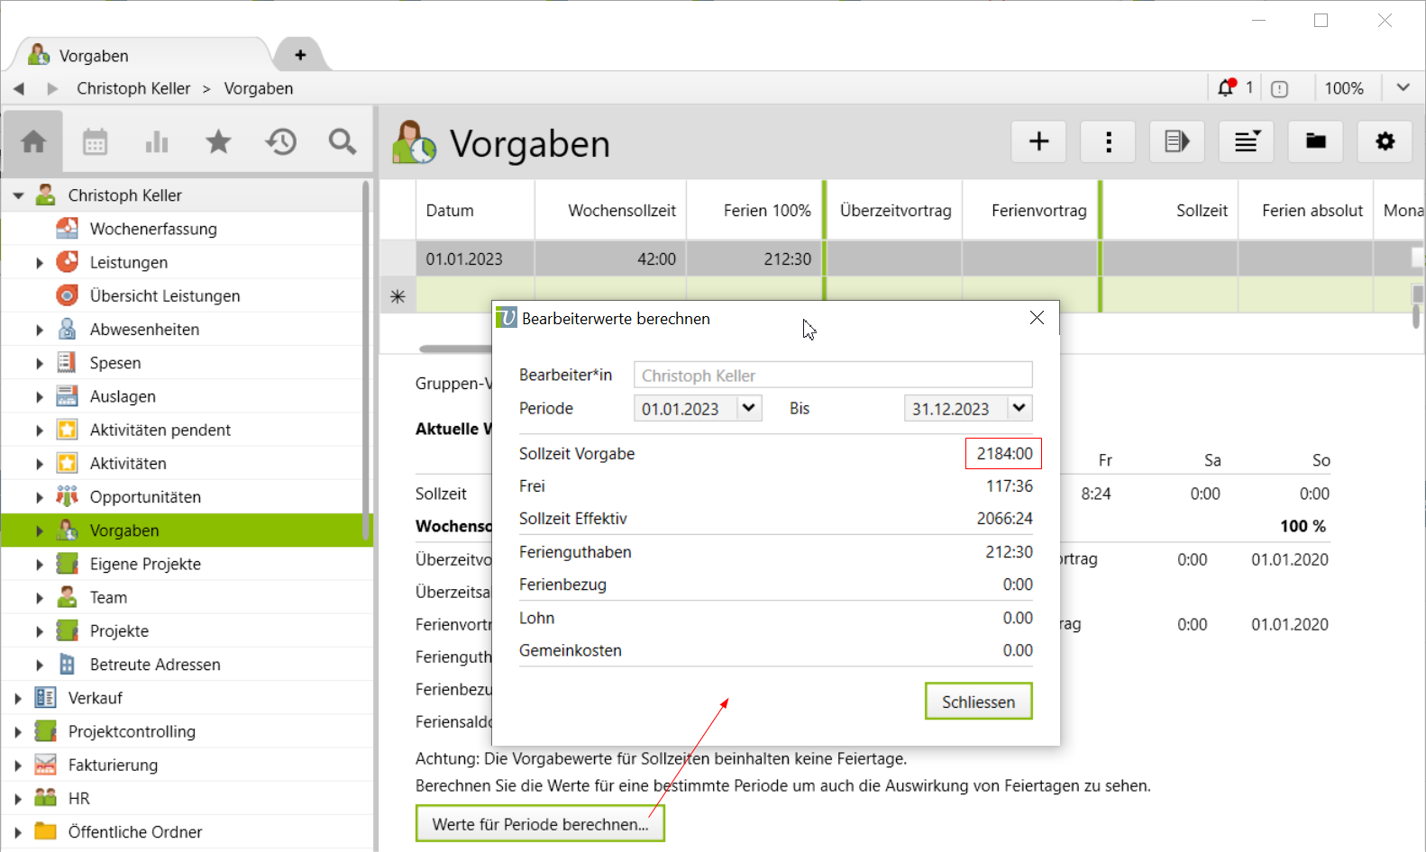The height and width of the screenshot is (852, 1426).
Task: Show favorites with the star icon
Action: point(218,141)
